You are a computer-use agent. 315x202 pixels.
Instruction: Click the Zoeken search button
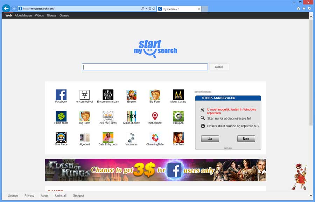tap(219, 67)
